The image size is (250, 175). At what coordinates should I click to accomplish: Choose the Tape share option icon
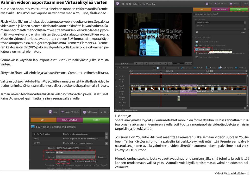pos(197,57)
